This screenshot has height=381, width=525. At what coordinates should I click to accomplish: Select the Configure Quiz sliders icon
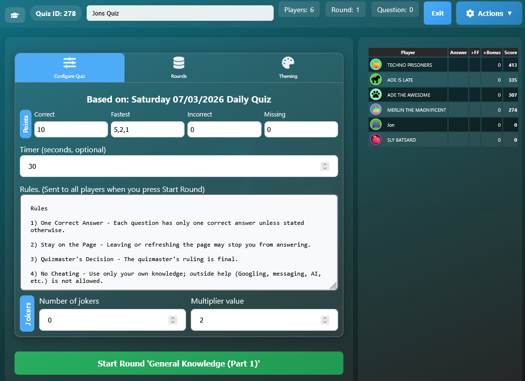pyautogui.click(x=69, y=63)
